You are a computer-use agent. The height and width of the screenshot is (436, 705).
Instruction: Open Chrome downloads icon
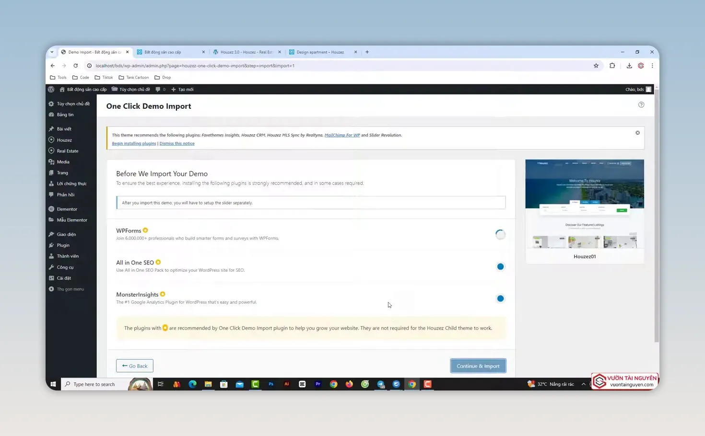(629, 66)
